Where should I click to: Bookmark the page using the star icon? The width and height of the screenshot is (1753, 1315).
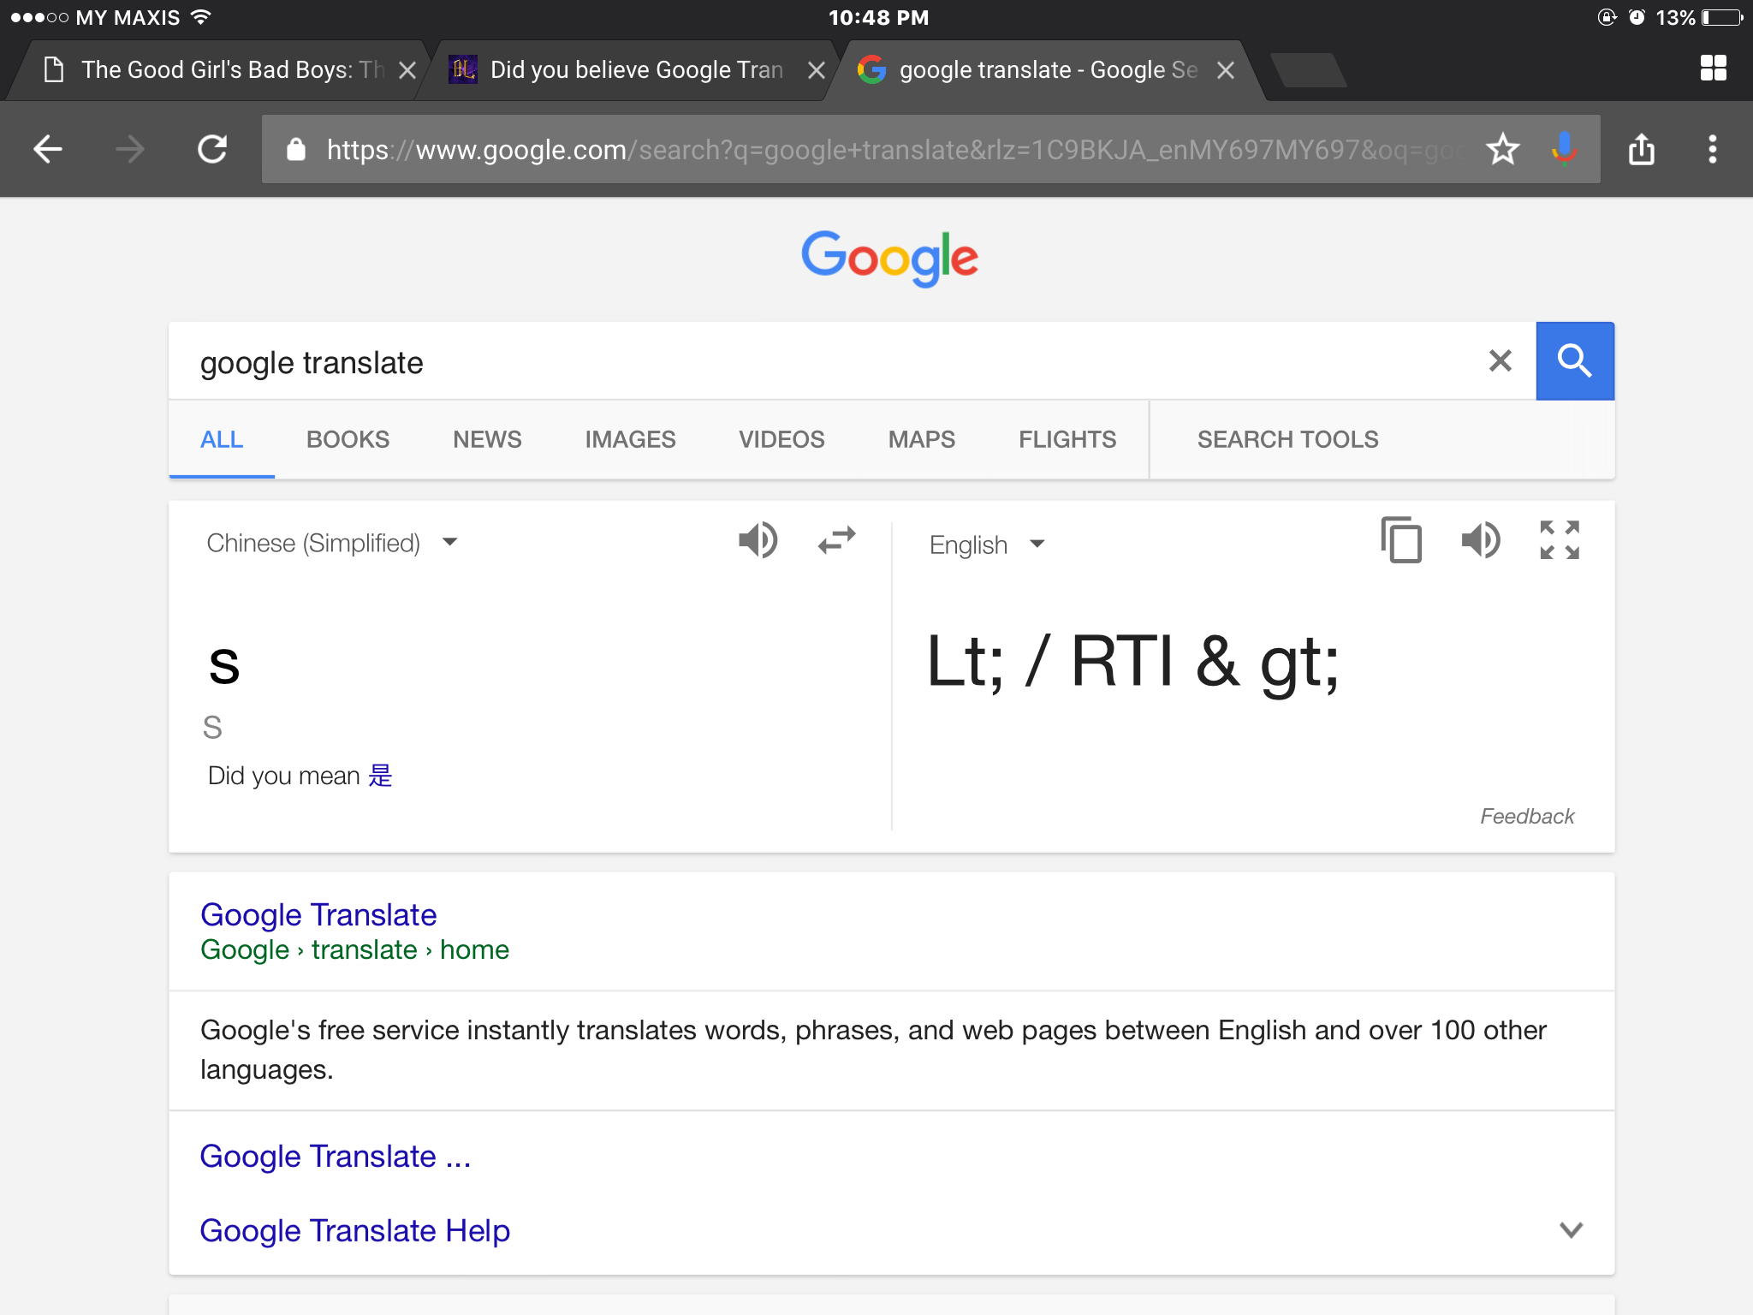1503,149
